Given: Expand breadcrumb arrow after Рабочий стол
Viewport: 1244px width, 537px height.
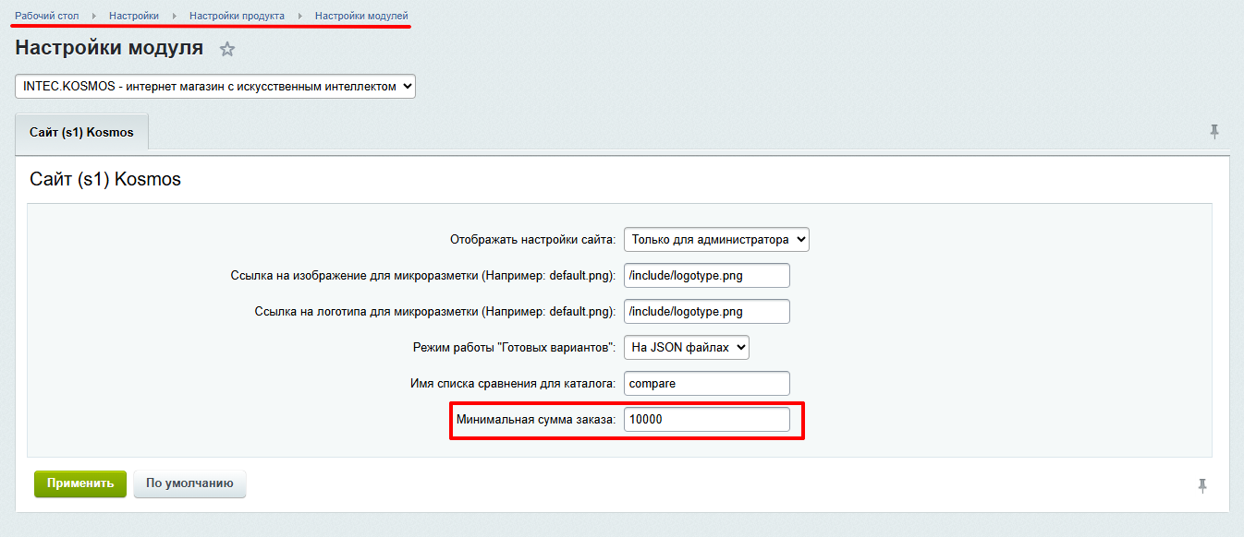Looking at the screenshot, I should pos(94,17).
